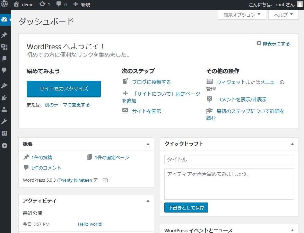Open the 1件のコメント link
Image resolution: width=304 pixels, height=233 pixels.
pos(46,168)
